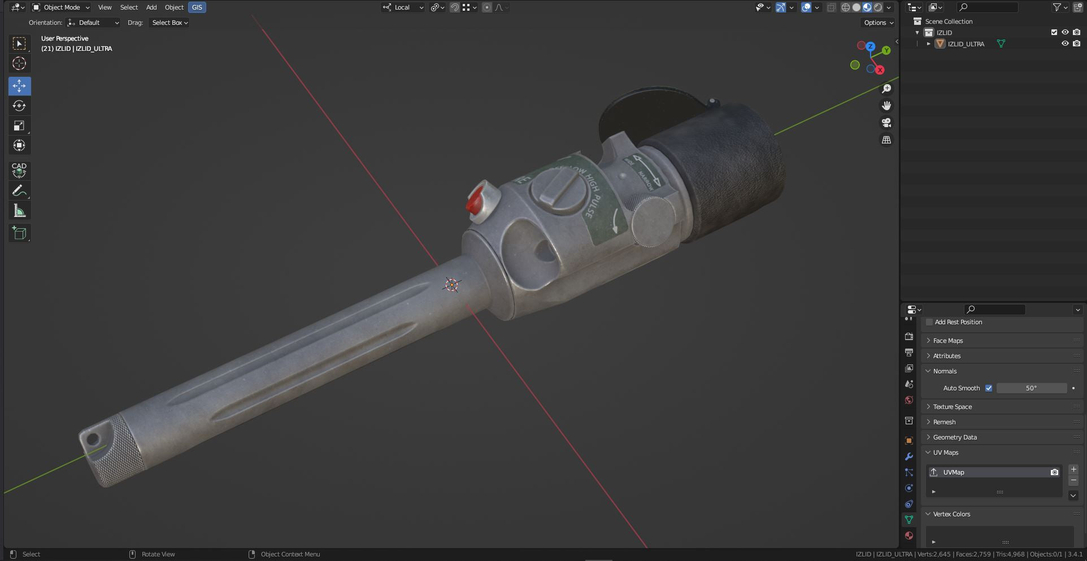Select the Select Box tool in toolbar
This screenshot has height=561, width=1087.
pos(19,44)
